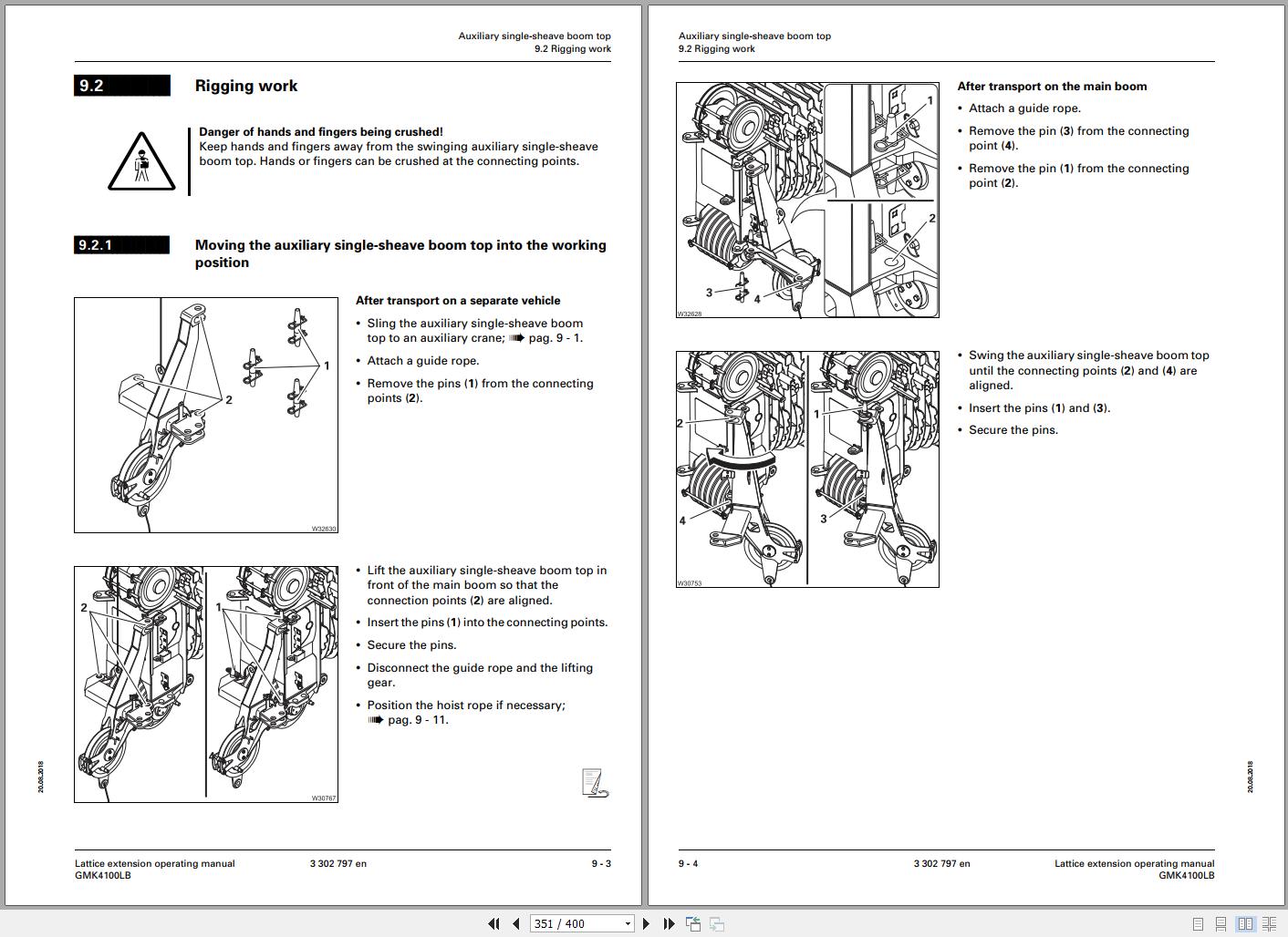Open the page number dropdown arrow

click(x=628, y=923)
